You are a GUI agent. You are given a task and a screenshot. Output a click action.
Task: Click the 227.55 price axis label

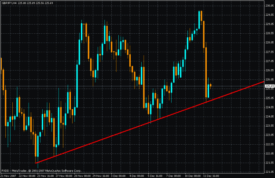[270, 52]
